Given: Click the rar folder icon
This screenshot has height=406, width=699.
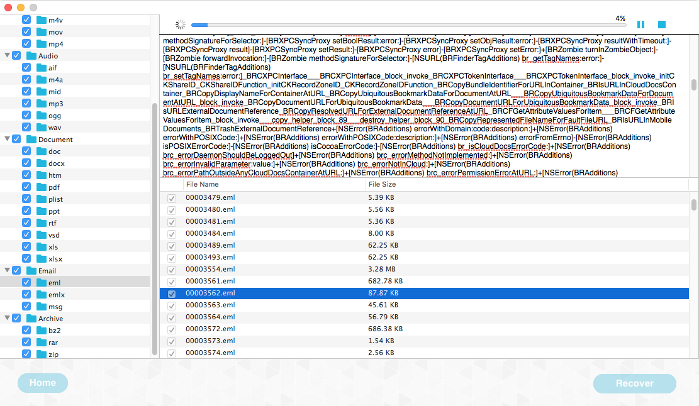Looking at the screenshot, I should coord(42,343).
